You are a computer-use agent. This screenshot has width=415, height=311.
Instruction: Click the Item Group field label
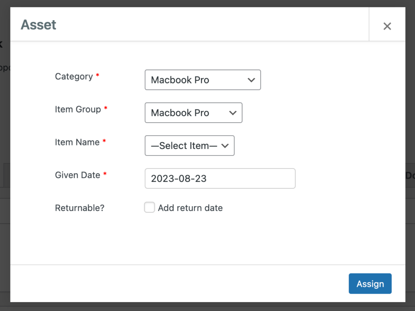78,109
